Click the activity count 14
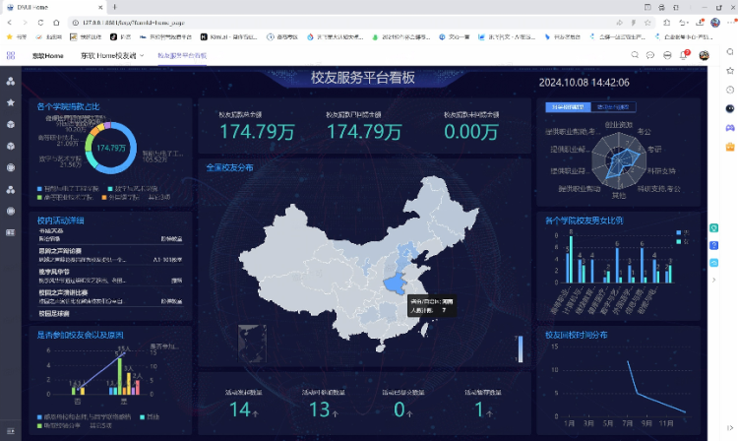Screen dimensions: 738x441 (240, 409)
